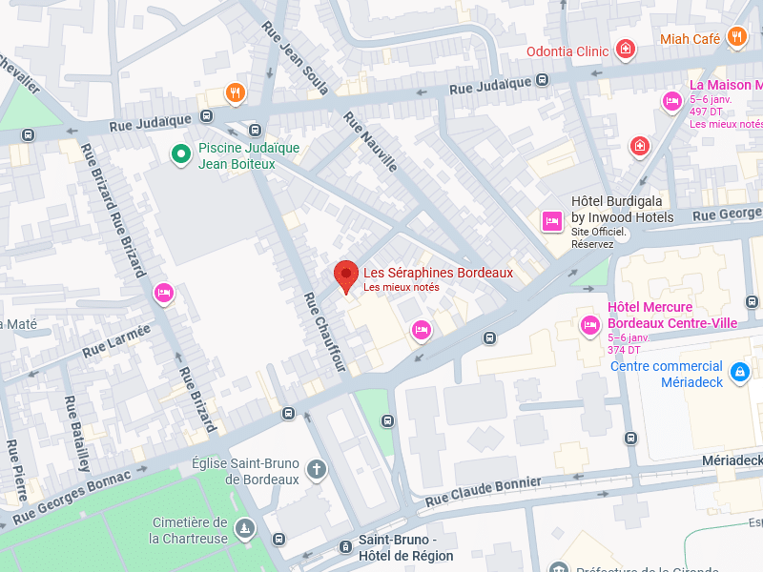This screenshot has width=763, height=572.
Task: Click the red Les Séraphines Bordeaux pin
Action: [x=346, y=276]
